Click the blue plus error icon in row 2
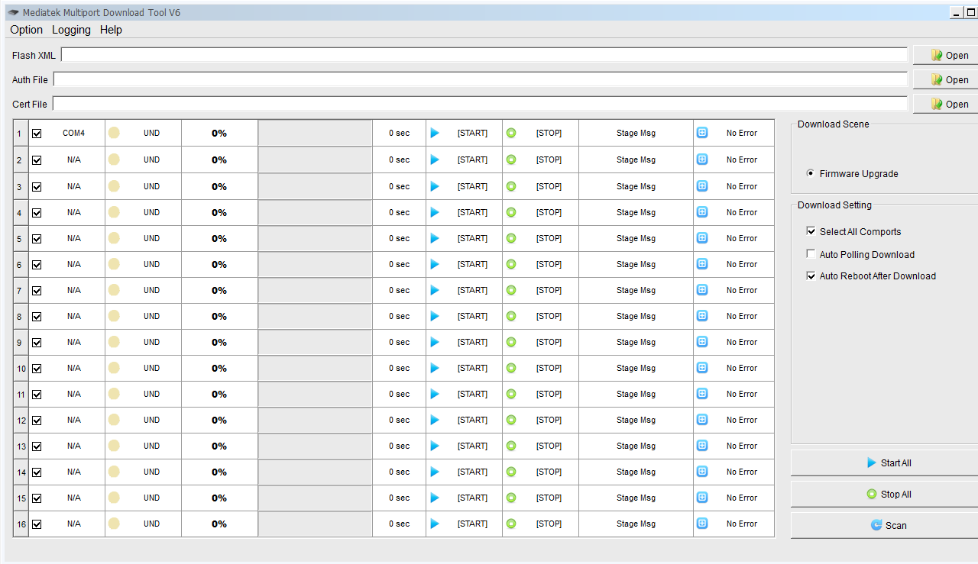Image resolution: width=978 pixels, height=564 pixels. [x=702, y=160]
